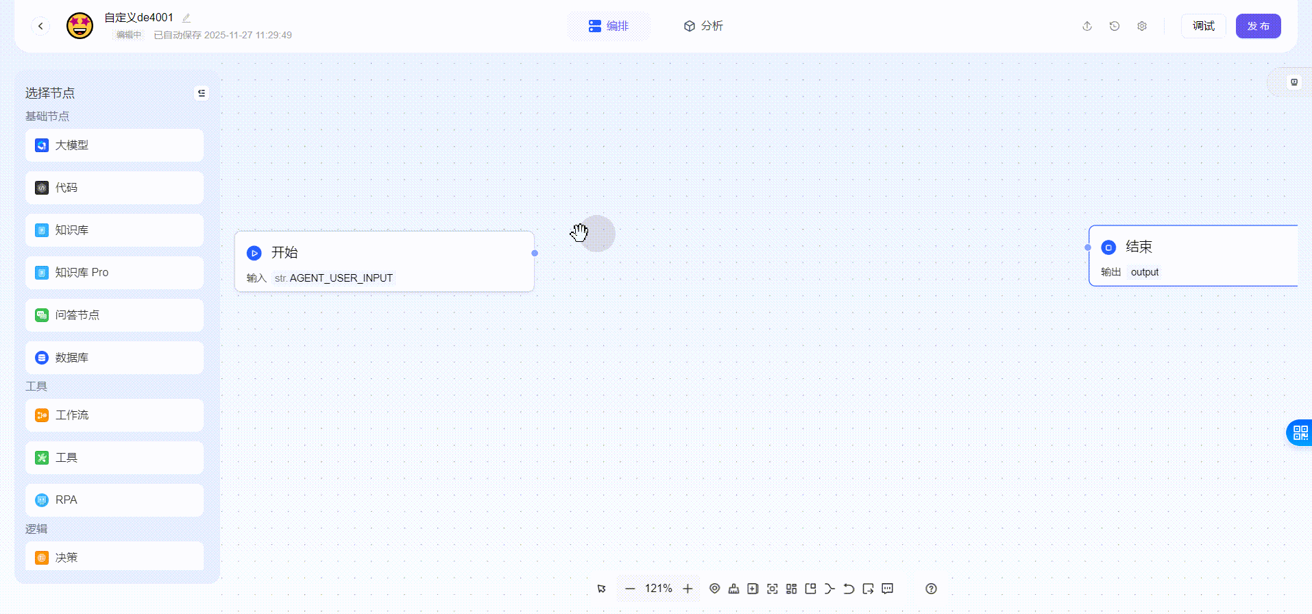Switch to the 编排 tab
Image resolution: width=1312 pixels, height=614 pixels.
pyautogui.click(x=609, y=26)
